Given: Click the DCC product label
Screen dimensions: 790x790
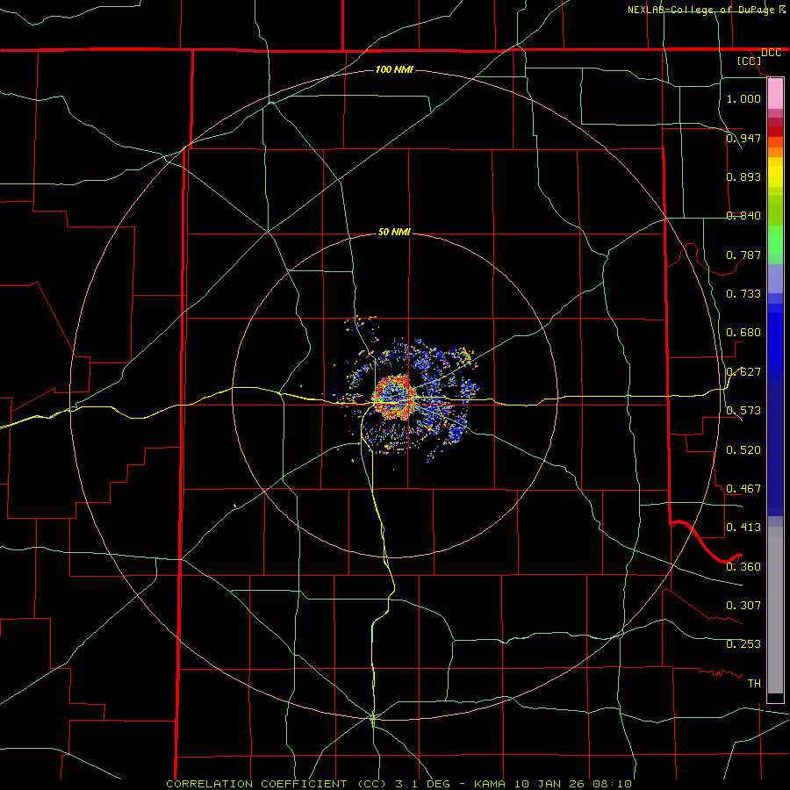Looking at the screenshot, I should pos(771,53).
